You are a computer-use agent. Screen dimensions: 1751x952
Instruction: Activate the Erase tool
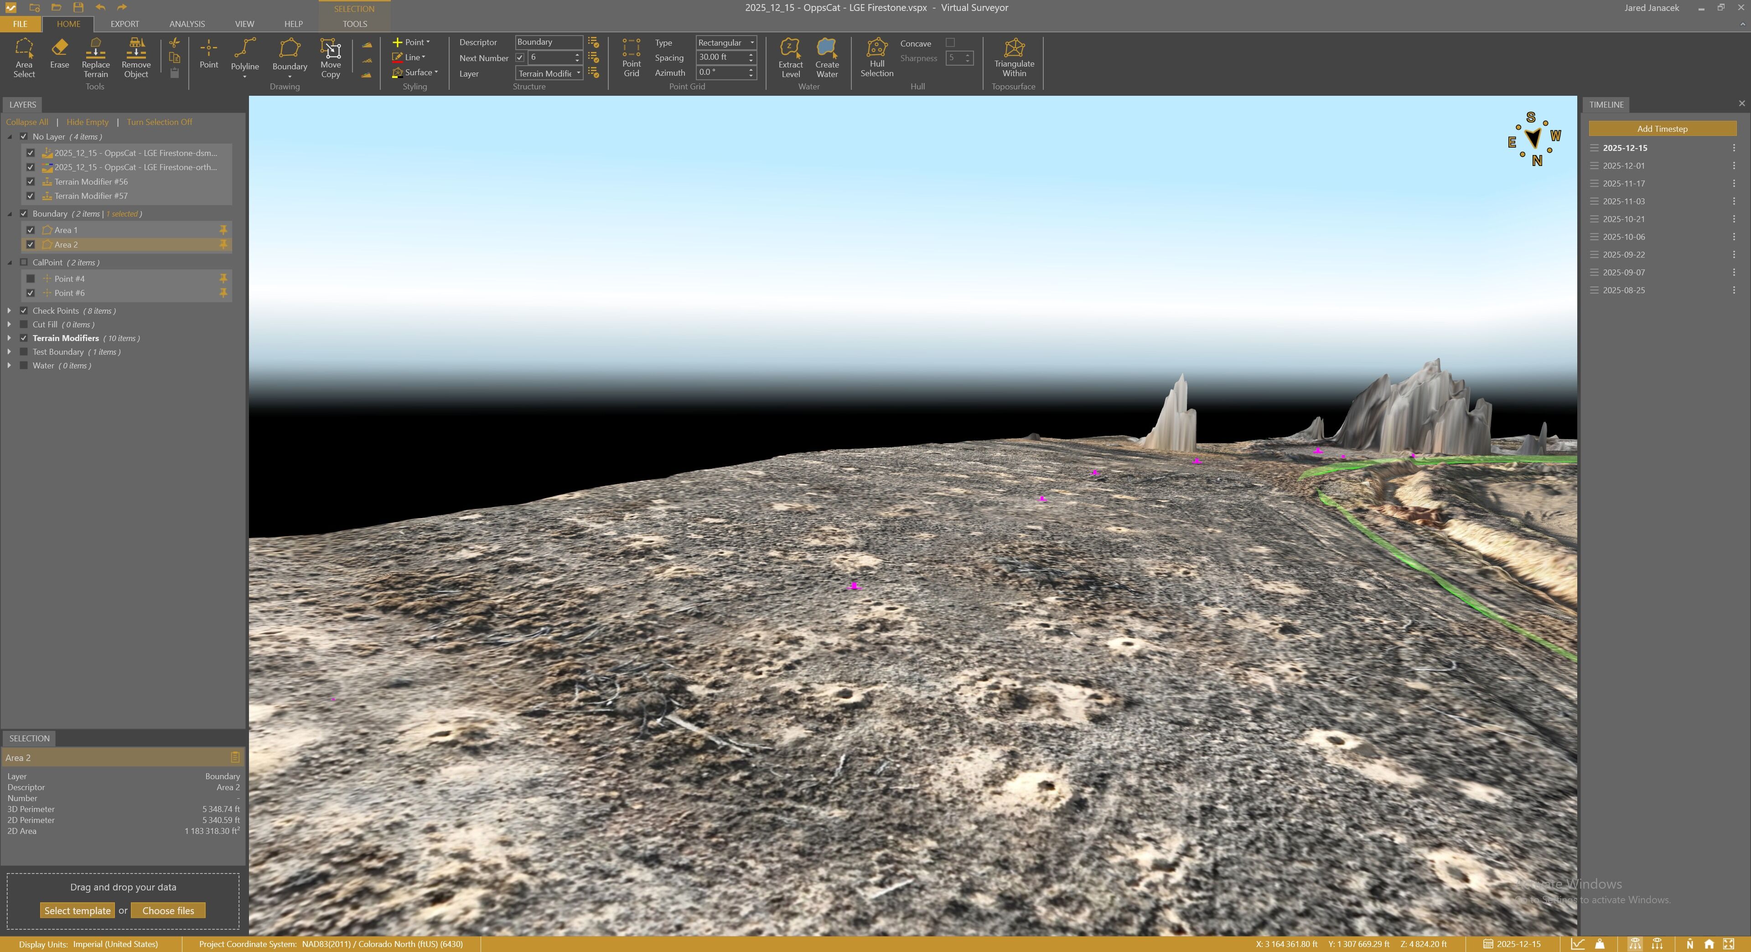(59, 54)
